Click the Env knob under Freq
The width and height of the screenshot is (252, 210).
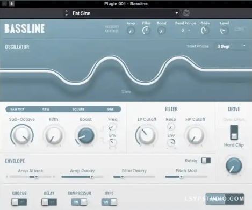[112, 143]
